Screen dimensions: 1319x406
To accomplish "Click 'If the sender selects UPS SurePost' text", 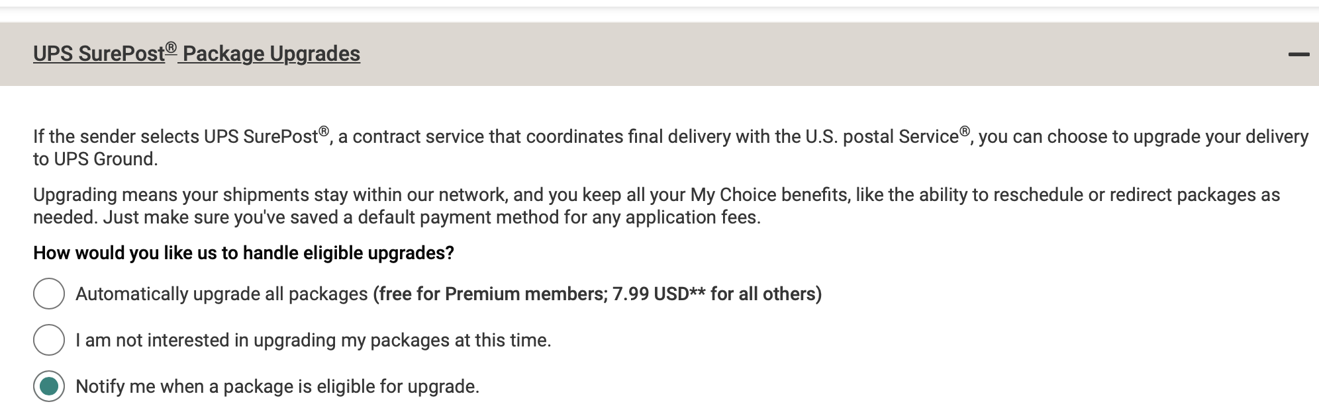I will pos(175,137).
